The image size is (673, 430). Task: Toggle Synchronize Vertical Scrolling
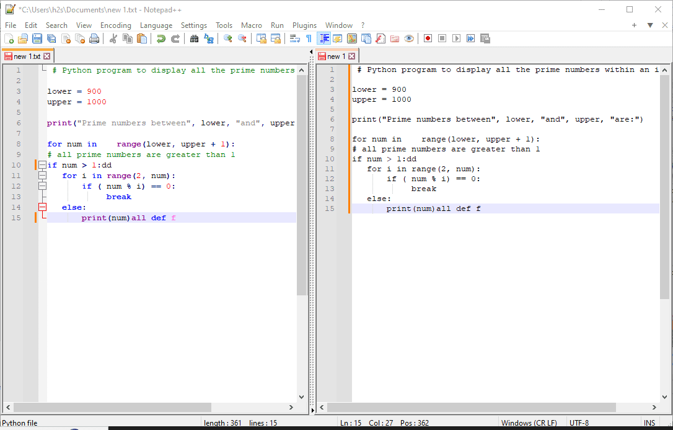coord(262,38)
